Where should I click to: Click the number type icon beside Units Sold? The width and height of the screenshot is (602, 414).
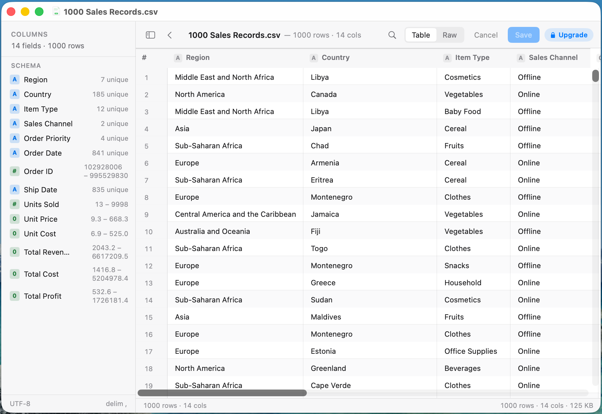[x=14, y=204]
